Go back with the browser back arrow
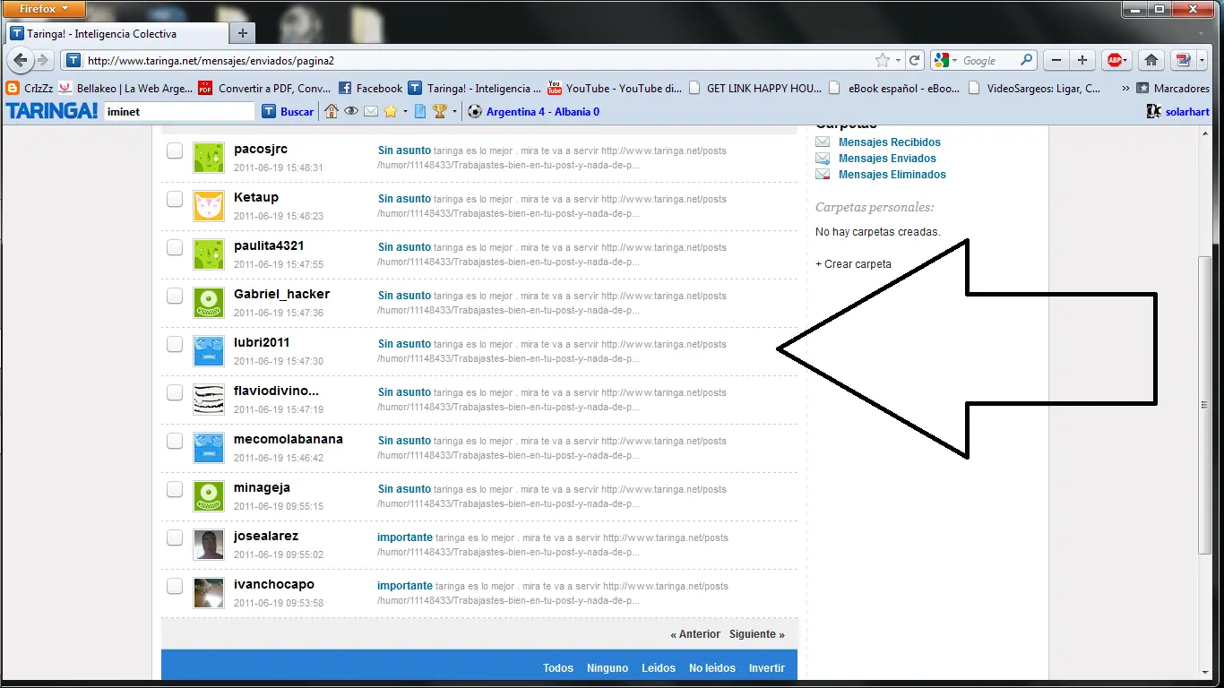 pos(20,60)
